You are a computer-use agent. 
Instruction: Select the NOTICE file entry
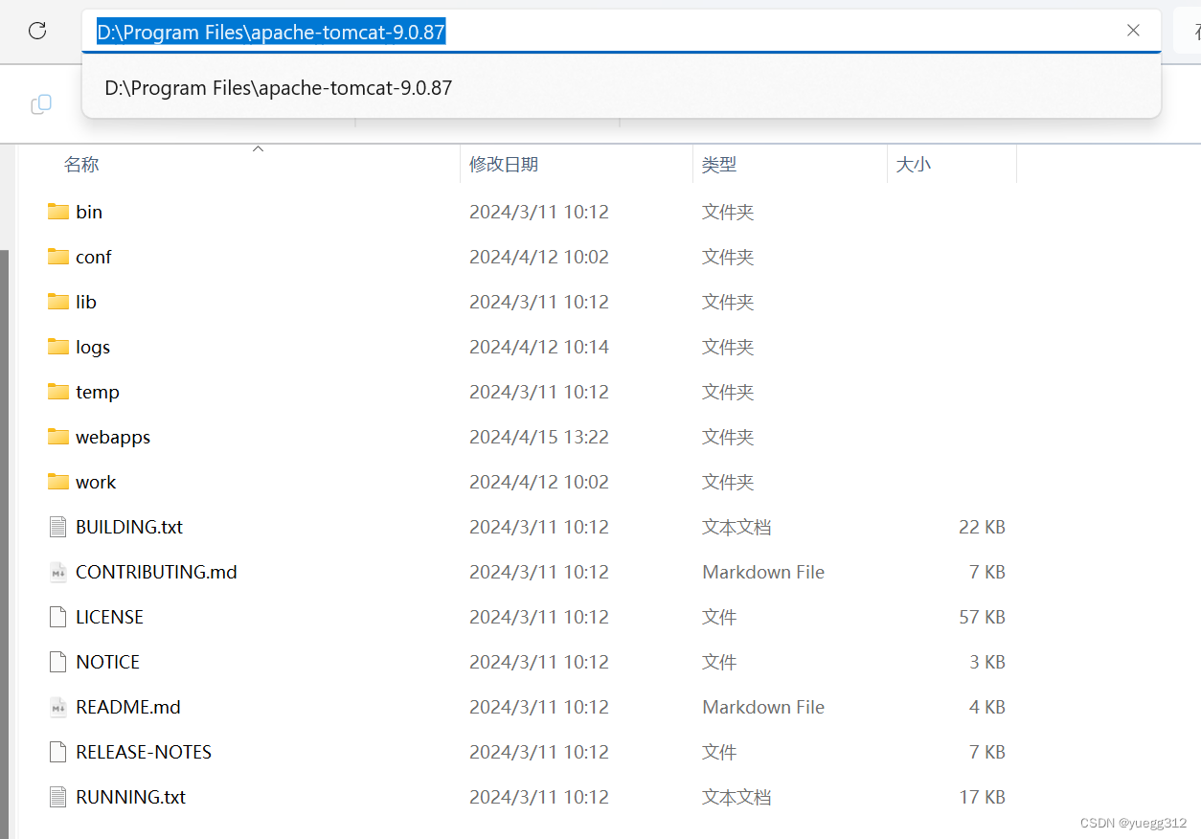107,662
